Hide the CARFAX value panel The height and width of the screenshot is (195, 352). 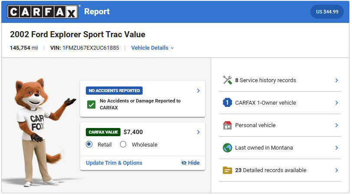(x=191, y=163)
